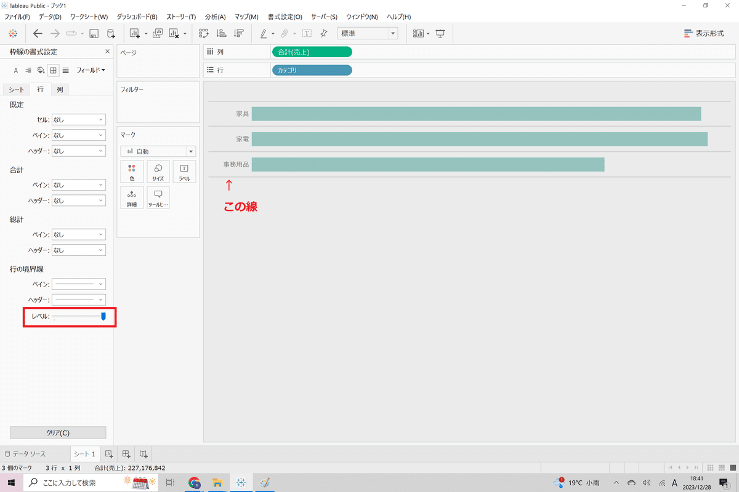The image size is (739, 492).
Task: Click the Label mark card button
Action: [x=184, y=172]
